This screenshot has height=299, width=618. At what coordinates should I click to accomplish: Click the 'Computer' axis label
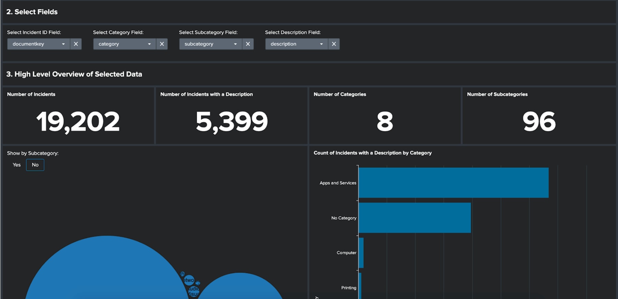[346, 253]
